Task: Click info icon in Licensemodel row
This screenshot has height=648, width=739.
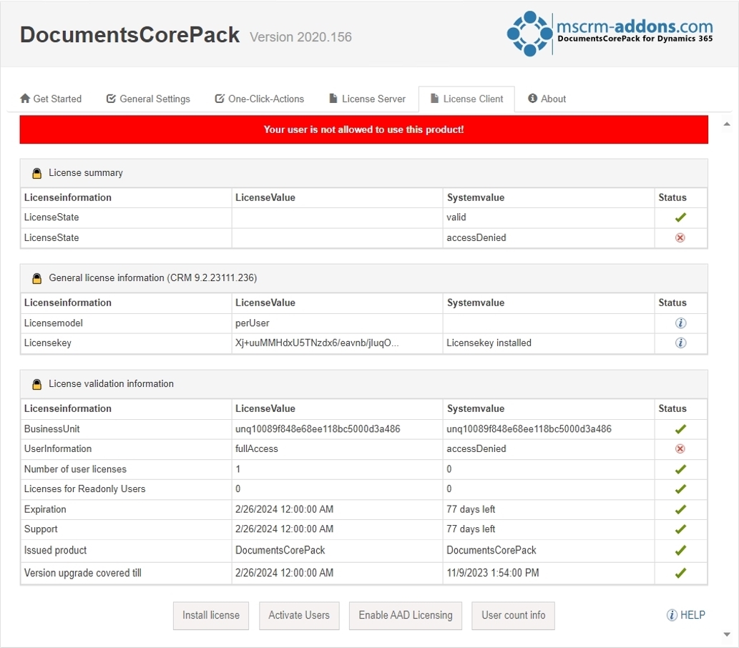Action: (680, 323)
